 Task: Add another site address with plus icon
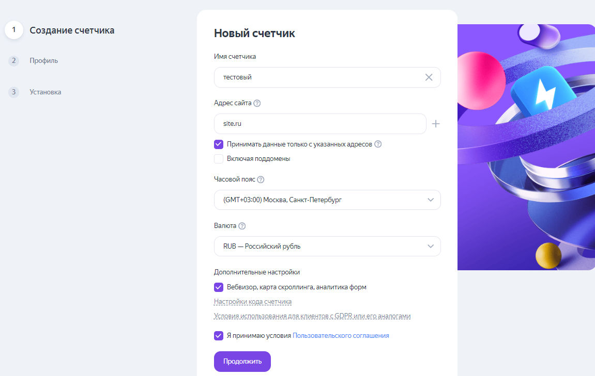coord(436,124)
